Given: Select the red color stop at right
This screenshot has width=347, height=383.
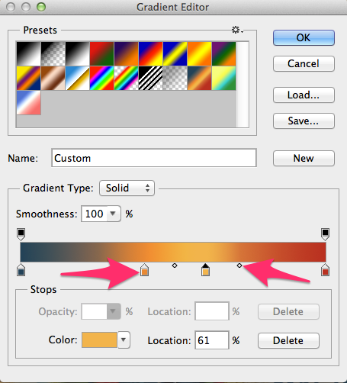Looking at the screenshot, I should point(326,270).
